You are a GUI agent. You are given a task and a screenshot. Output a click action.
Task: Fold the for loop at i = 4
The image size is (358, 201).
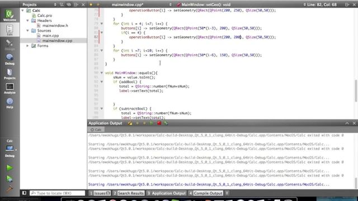click(x=102, y=23)
